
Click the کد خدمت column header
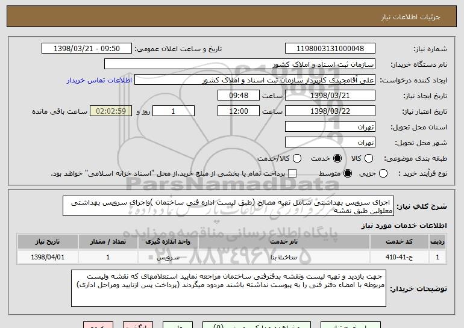click(399, 242)
